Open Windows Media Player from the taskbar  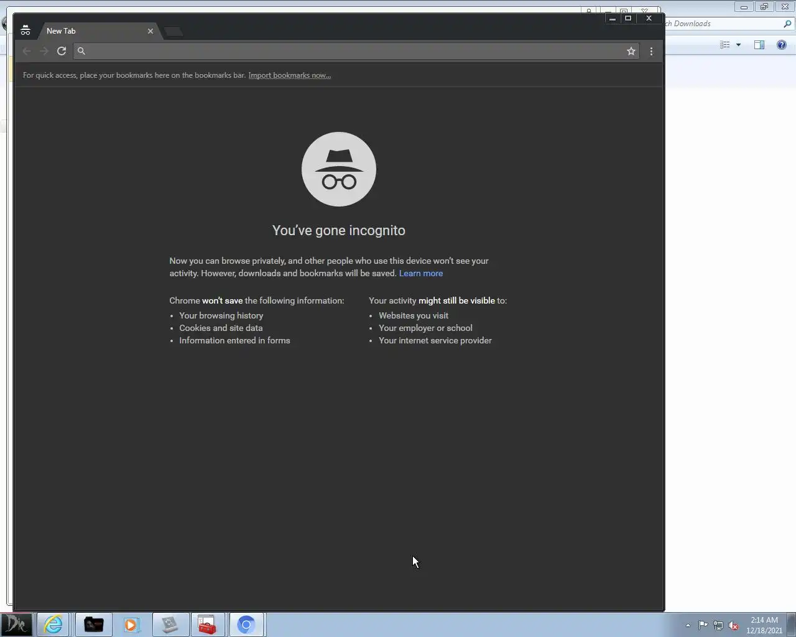pyautogui.click(x=131, y=625)
